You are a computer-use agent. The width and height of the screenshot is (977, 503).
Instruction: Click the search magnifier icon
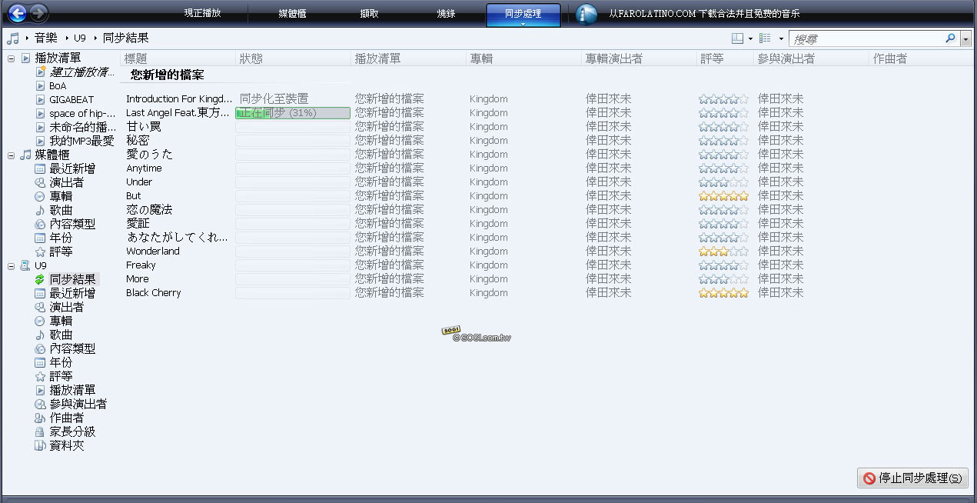click(x=950, y=38)
